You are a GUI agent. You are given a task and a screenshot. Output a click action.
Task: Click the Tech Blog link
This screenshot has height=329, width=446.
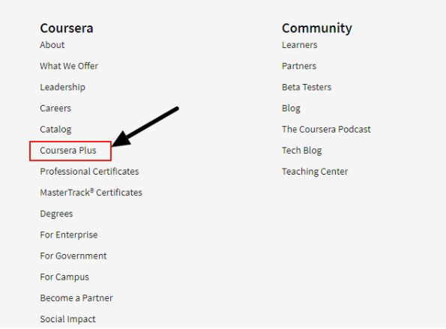pyautogui.click(x=302, y=151)
